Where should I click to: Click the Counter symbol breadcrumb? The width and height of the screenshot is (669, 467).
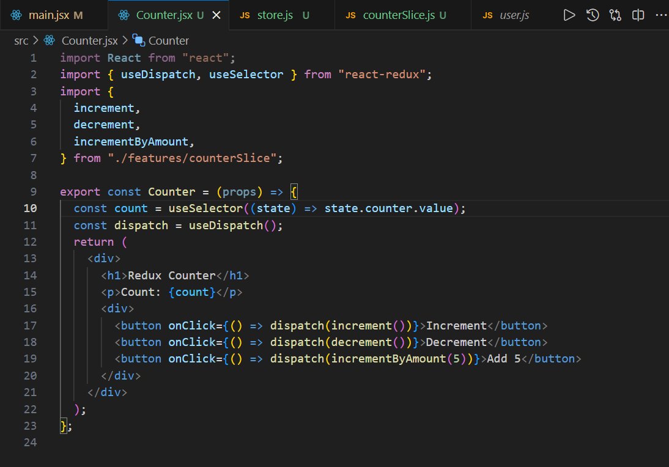click(169, 41)
